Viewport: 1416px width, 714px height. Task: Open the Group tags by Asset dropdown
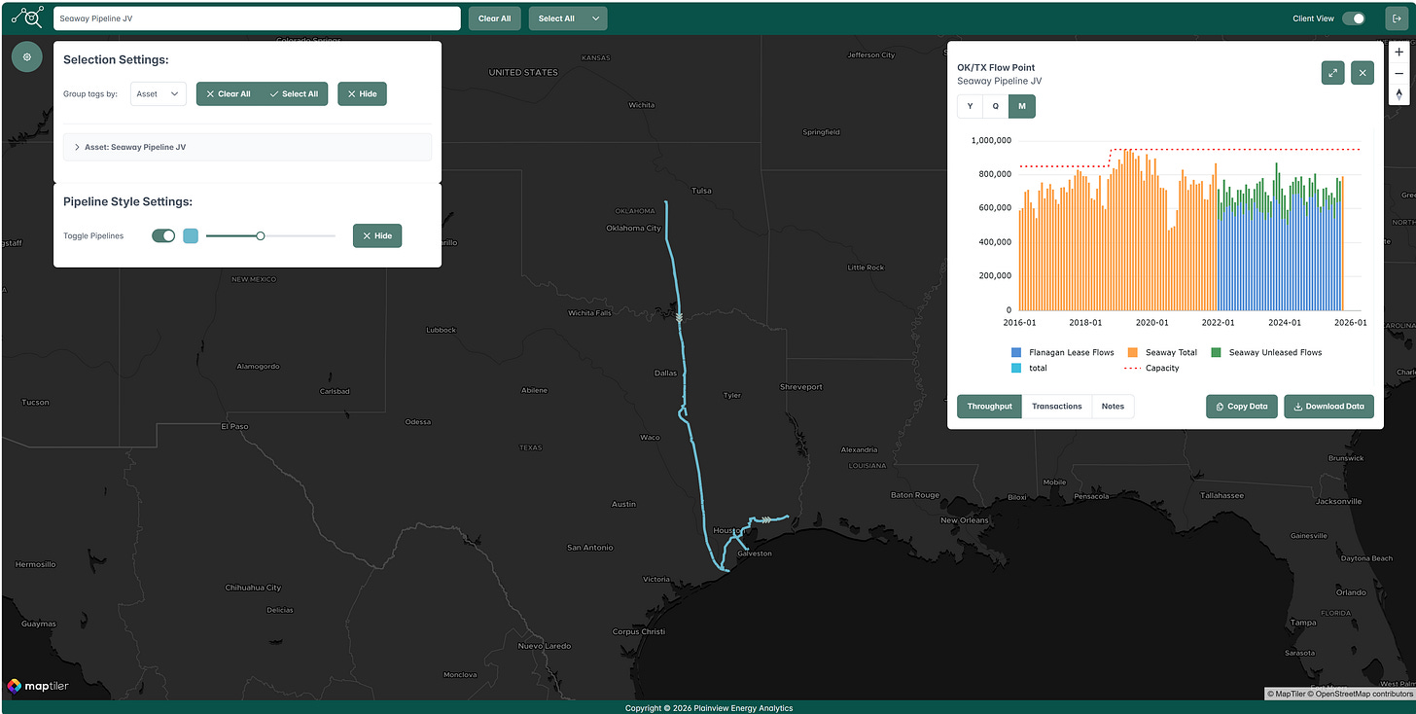(x=159, y=94)
